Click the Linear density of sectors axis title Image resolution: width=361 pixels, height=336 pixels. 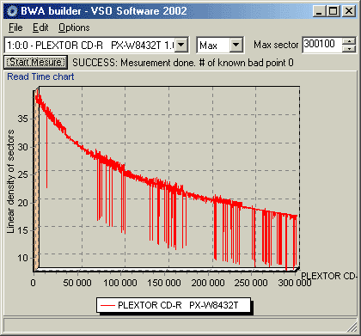(10, 181)
